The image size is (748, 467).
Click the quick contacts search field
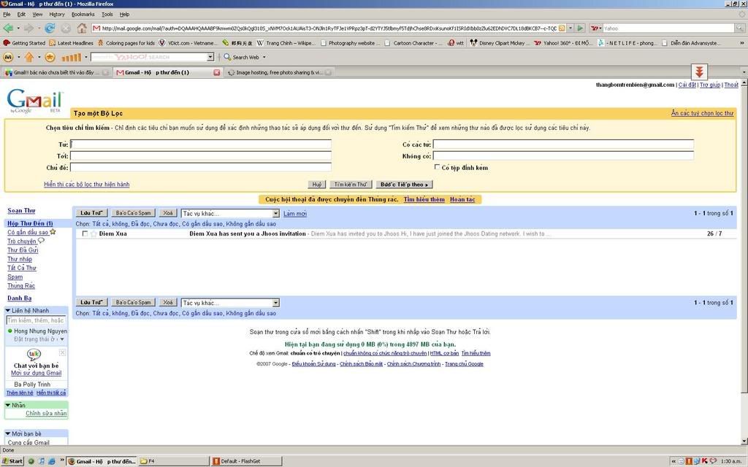click(x=37, y=320)
